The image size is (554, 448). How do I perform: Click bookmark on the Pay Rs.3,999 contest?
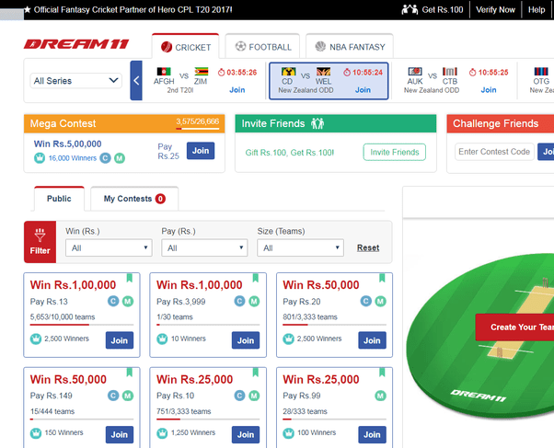pyautogui.click(x=256, y=278)
